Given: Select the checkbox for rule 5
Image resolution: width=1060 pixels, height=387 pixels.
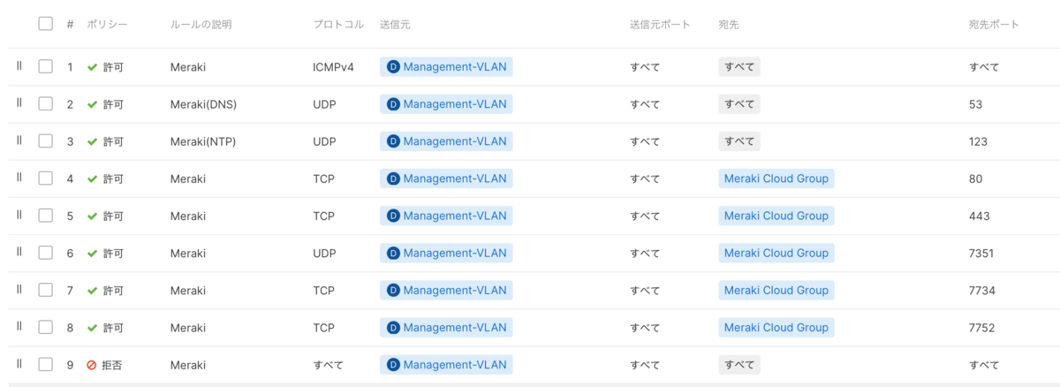Looking at the screenshot, I should [46, 215].
